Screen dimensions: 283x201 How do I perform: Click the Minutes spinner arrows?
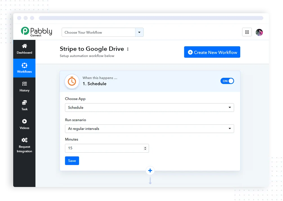point(145,148)
